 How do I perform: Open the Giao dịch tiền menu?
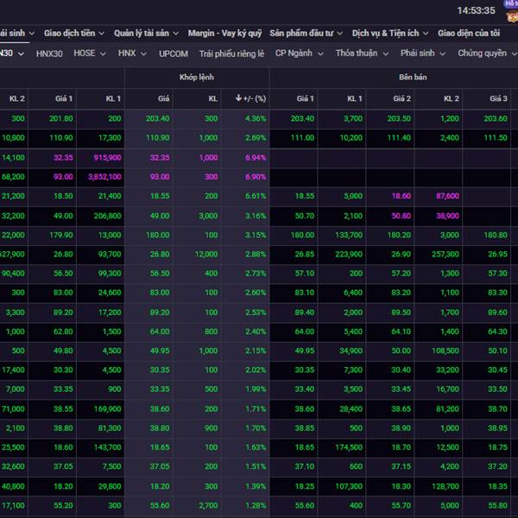point(73,33)
